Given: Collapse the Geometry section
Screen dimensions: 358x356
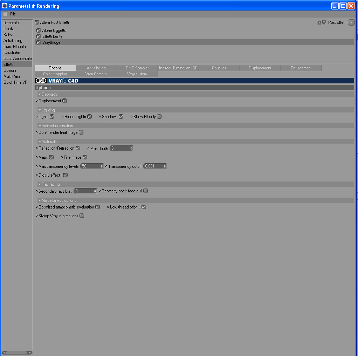Looking at the screenshot, I should click(40, 94).
